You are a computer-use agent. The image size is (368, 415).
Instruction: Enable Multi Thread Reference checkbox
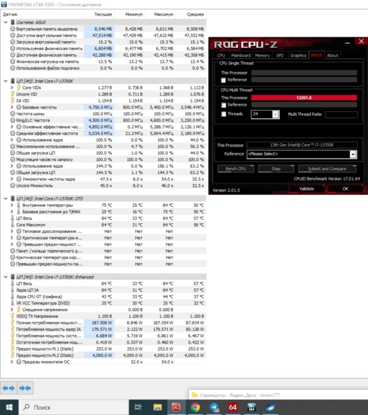[223, 105]
